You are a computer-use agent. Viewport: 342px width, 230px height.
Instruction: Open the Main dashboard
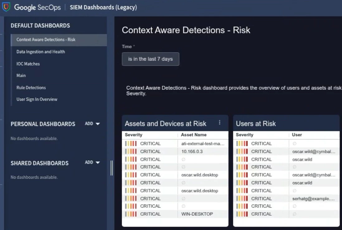click(21, 76)
